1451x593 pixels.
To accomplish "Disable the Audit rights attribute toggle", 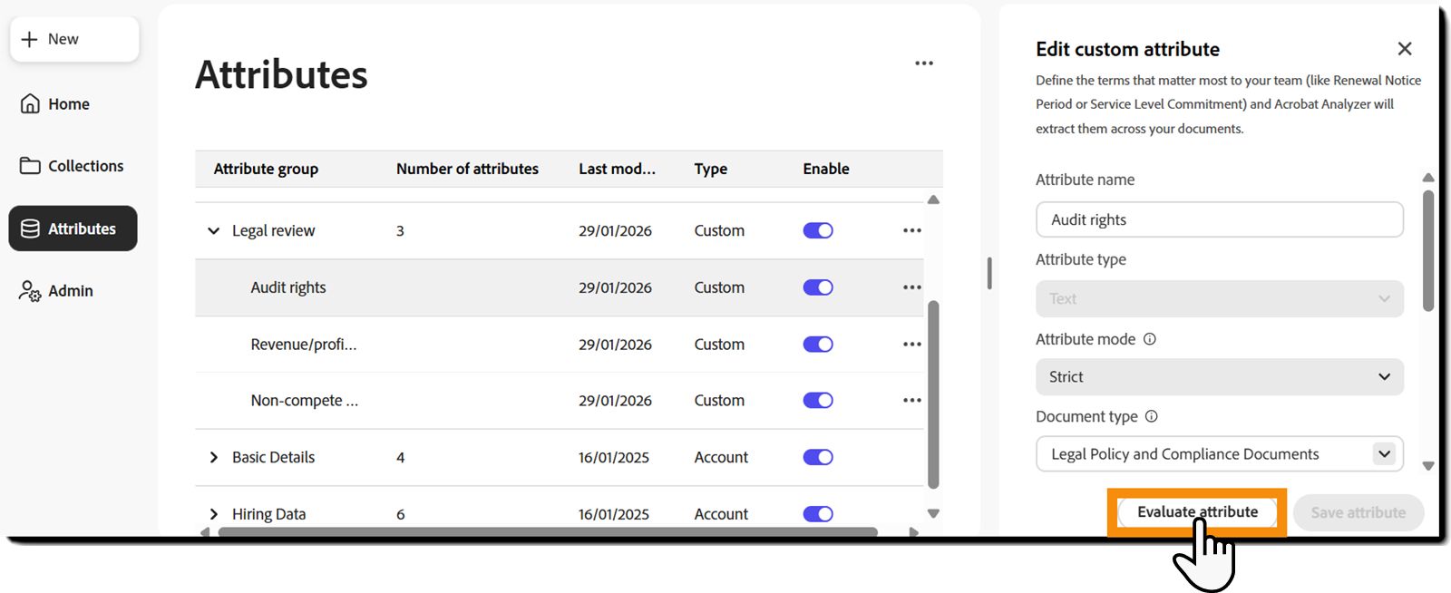I will (x=818, y=287).
